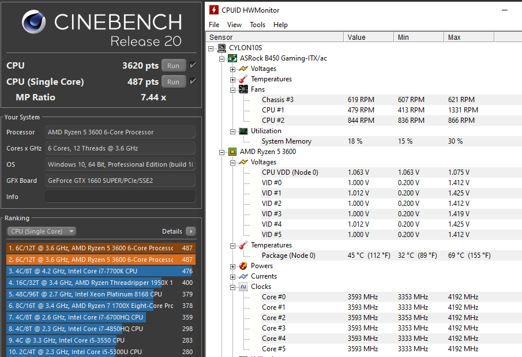The width and height of the screenshot is (522, 357).
Task: Toggle the CPU (Single Core) checkbox
Action: [x=193, y=82]
